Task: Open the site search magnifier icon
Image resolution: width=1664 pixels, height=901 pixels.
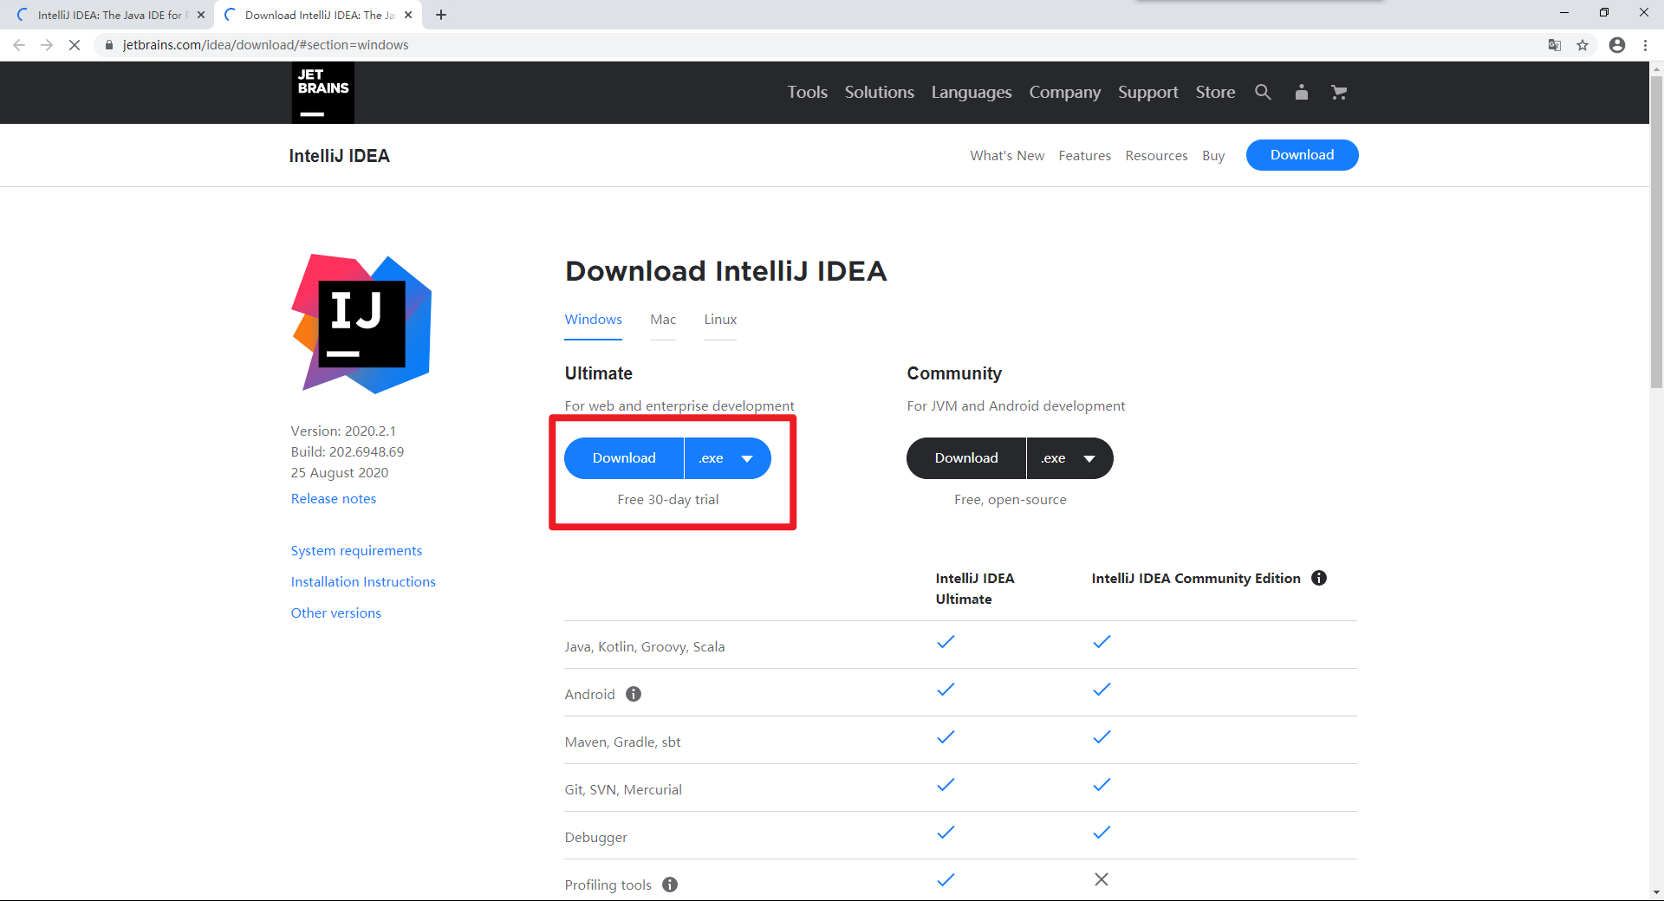Action: tap(1263, 92)
